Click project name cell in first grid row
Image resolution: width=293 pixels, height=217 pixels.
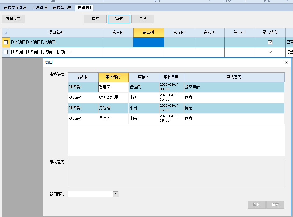click(x=56, y=42)
